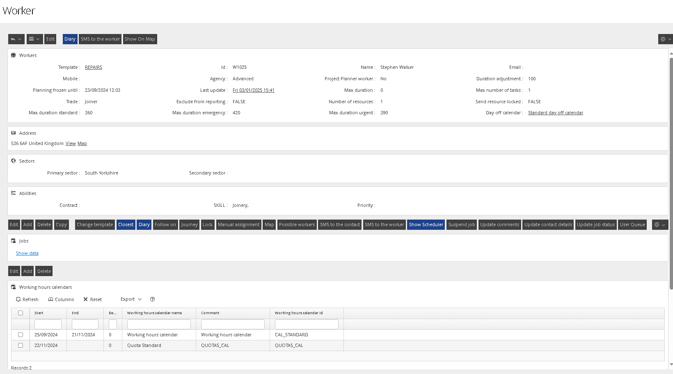
Task: Check the Quota Standard row checkbox
Action: pos(21,345)
